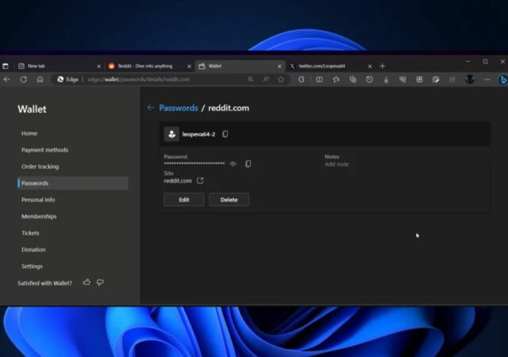Open the new tab plus button
The image size is (508, 357).
383,66
